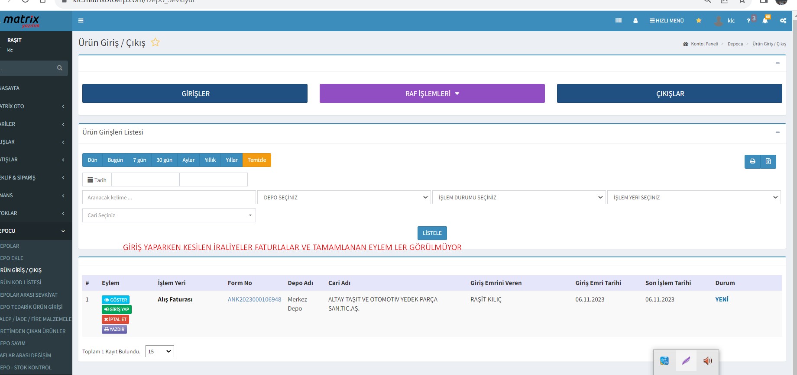The width and height of the screenshot is (797, 375).
Task: Click the yellow star in header
Action: (698, 20)
